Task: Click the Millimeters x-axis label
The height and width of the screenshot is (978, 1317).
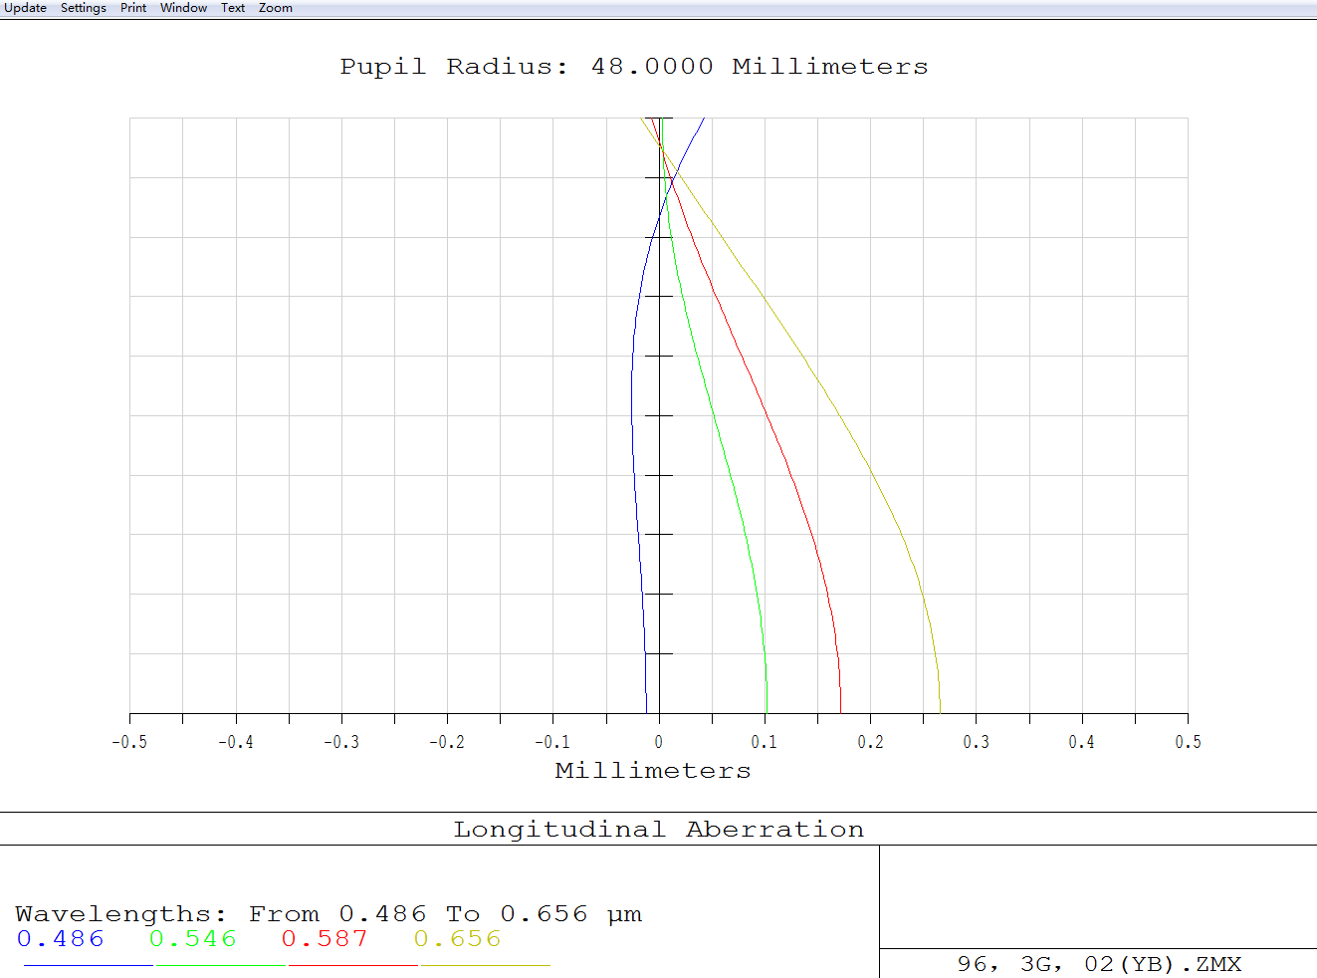Action: pyautogui.click(x=653, y=771)
